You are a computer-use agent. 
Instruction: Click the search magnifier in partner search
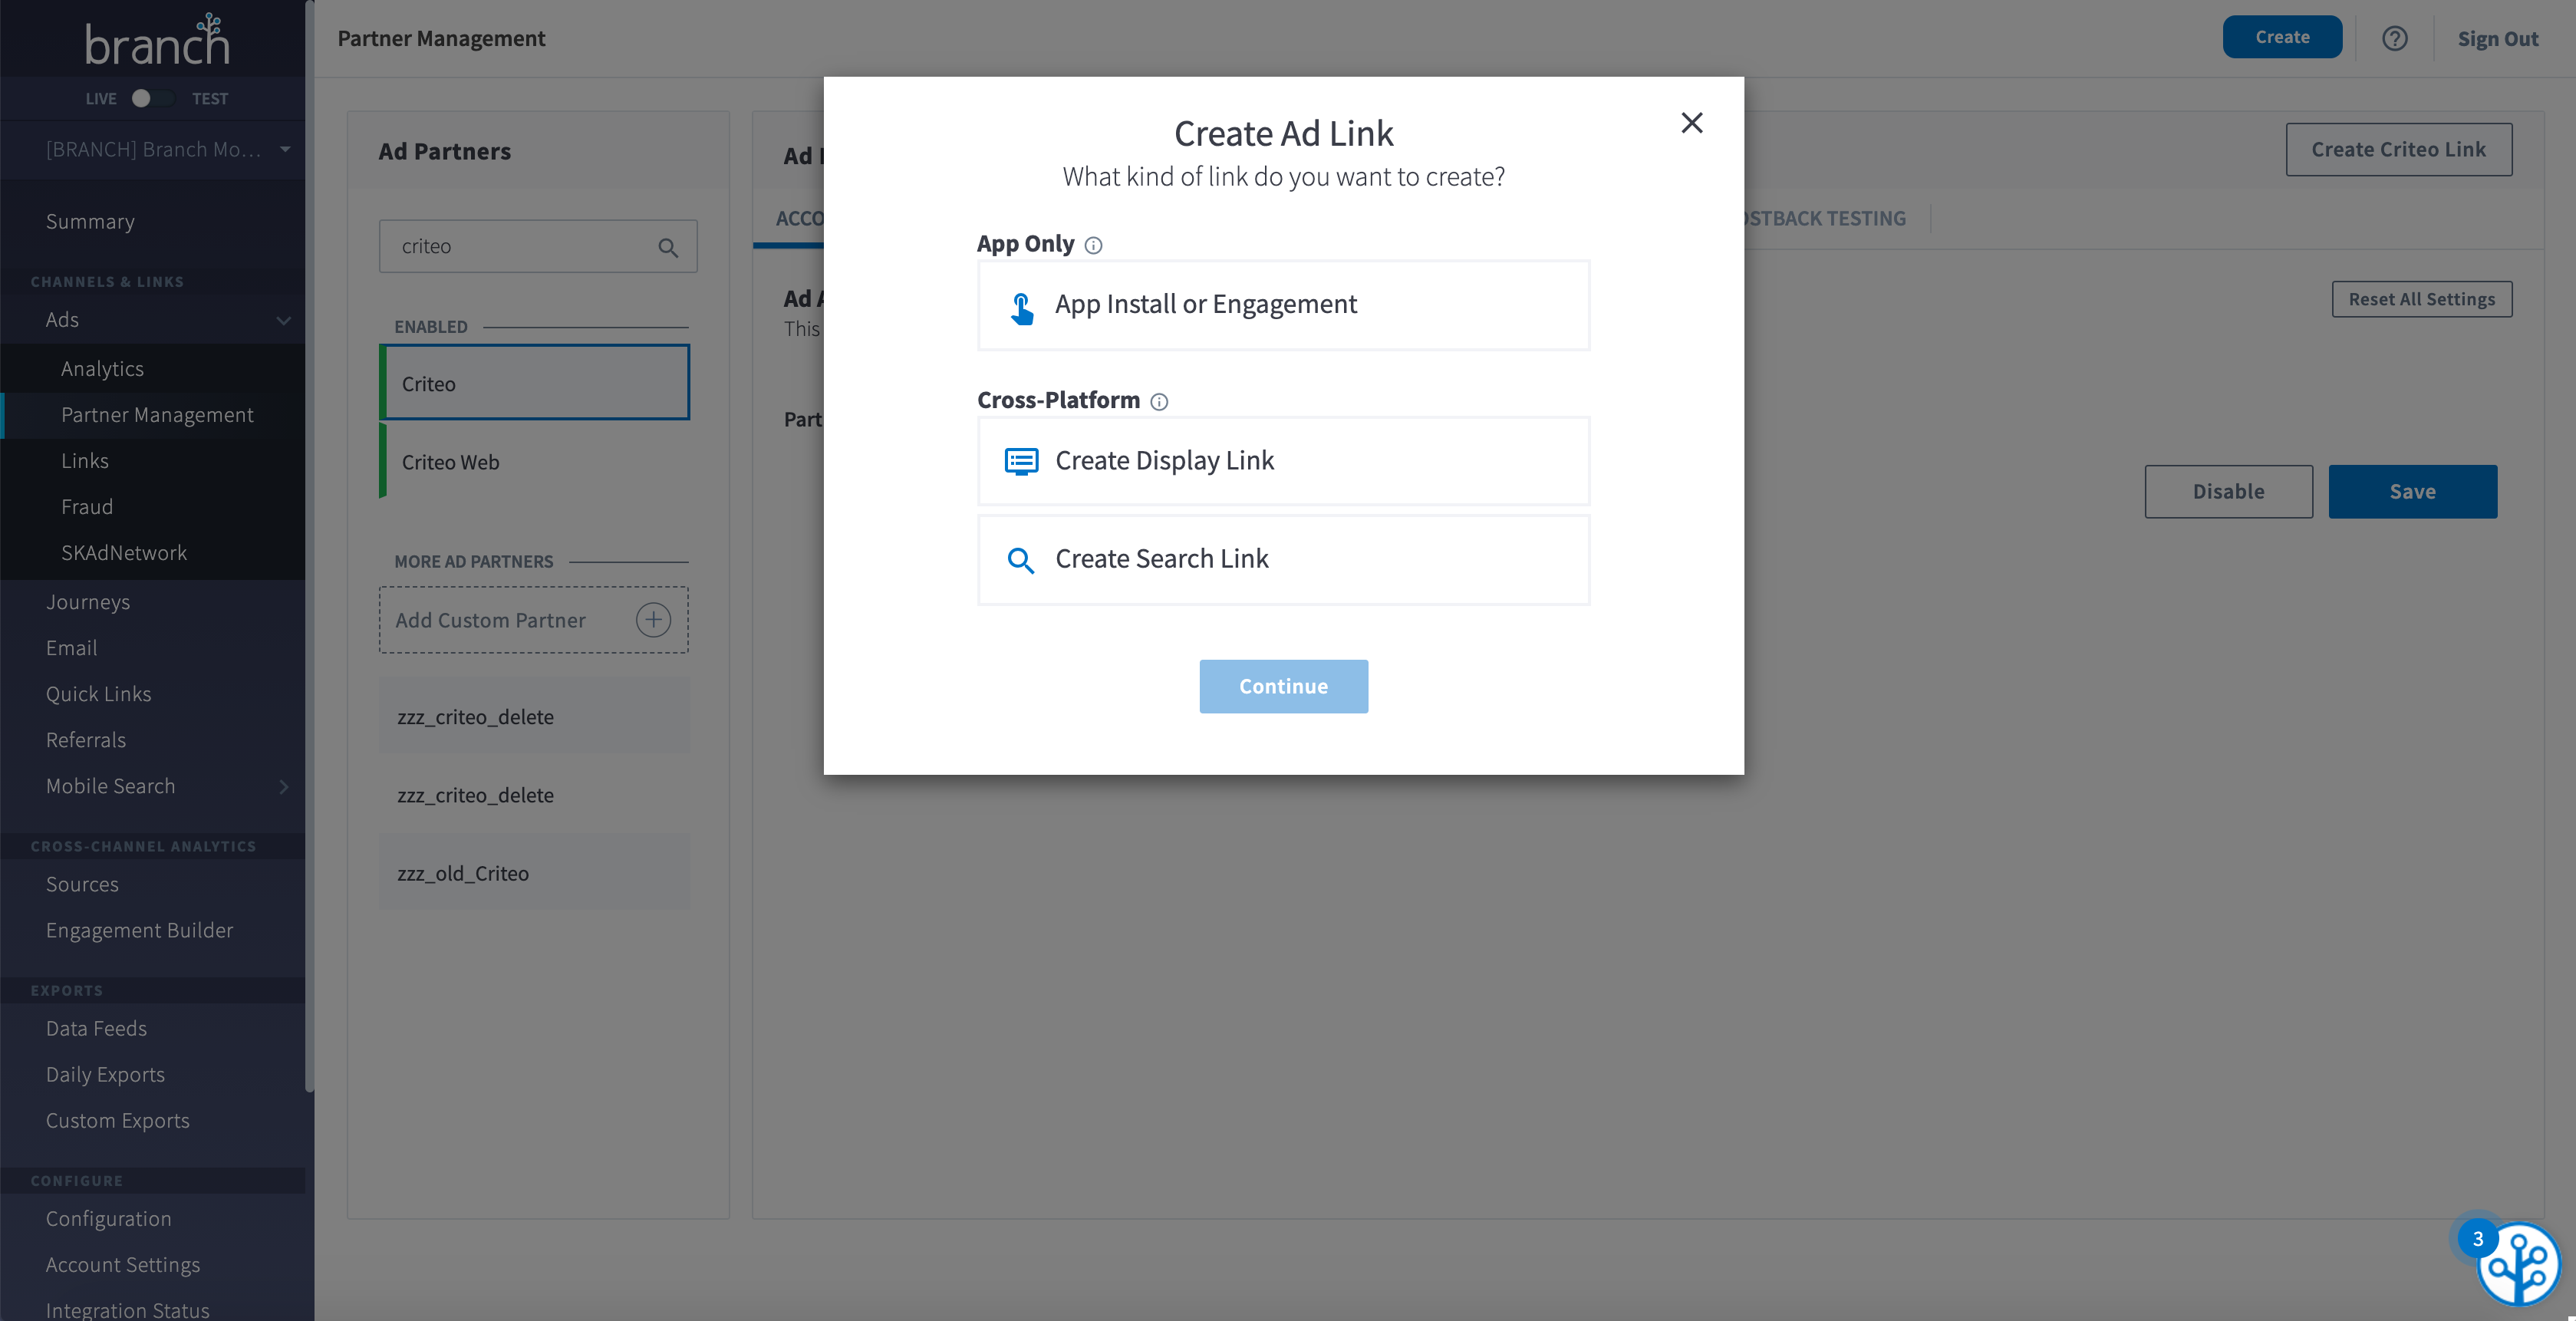668,247
